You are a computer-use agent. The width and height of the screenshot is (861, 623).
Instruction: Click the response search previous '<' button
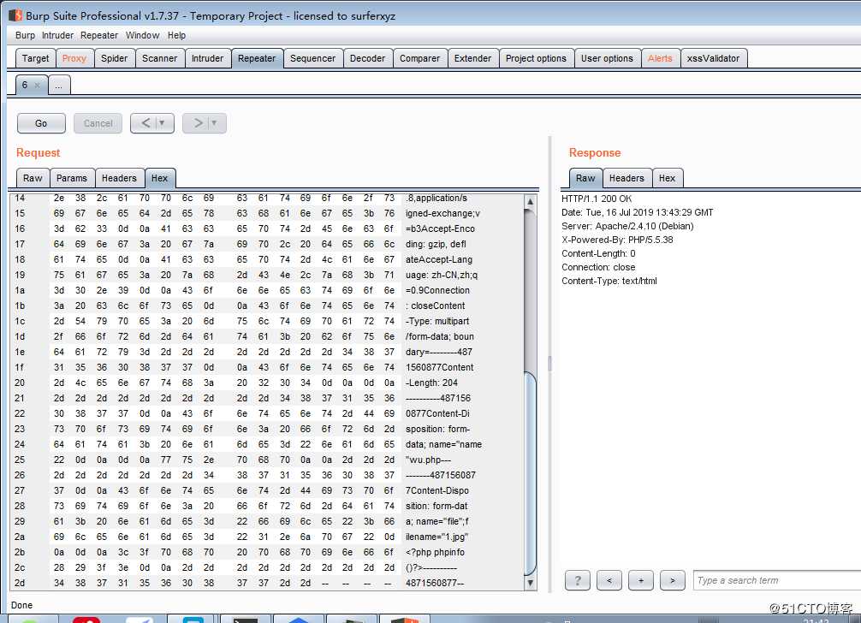[609, 580]
